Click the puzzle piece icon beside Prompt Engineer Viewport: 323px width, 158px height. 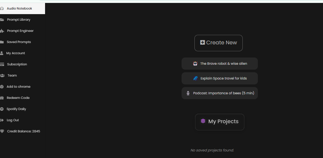2,31
